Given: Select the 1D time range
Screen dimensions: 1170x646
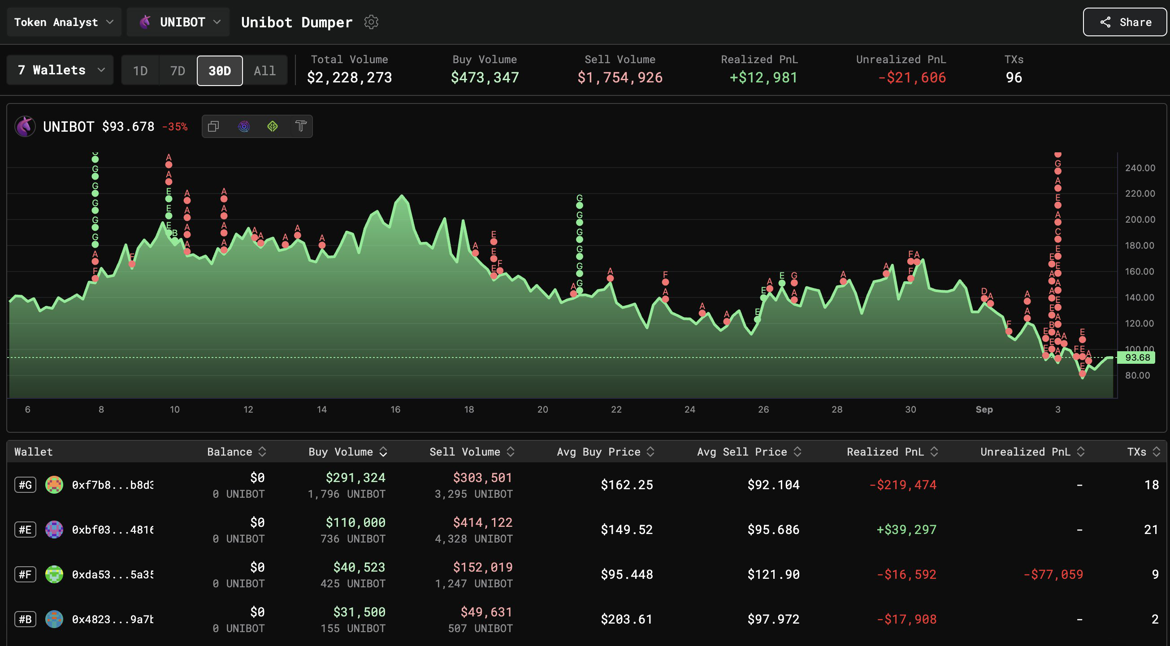Looking at the screenshot, I should coord(140,70).
